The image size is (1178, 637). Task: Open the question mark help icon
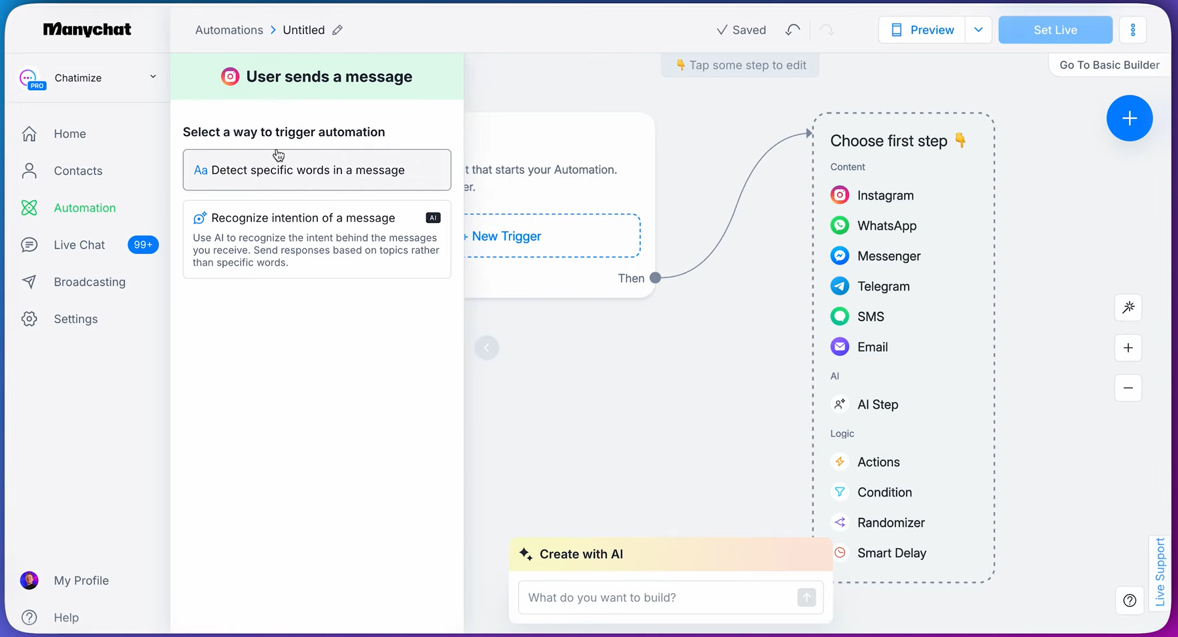point(1130,600)
